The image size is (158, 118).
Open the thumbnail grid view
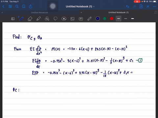10,7
